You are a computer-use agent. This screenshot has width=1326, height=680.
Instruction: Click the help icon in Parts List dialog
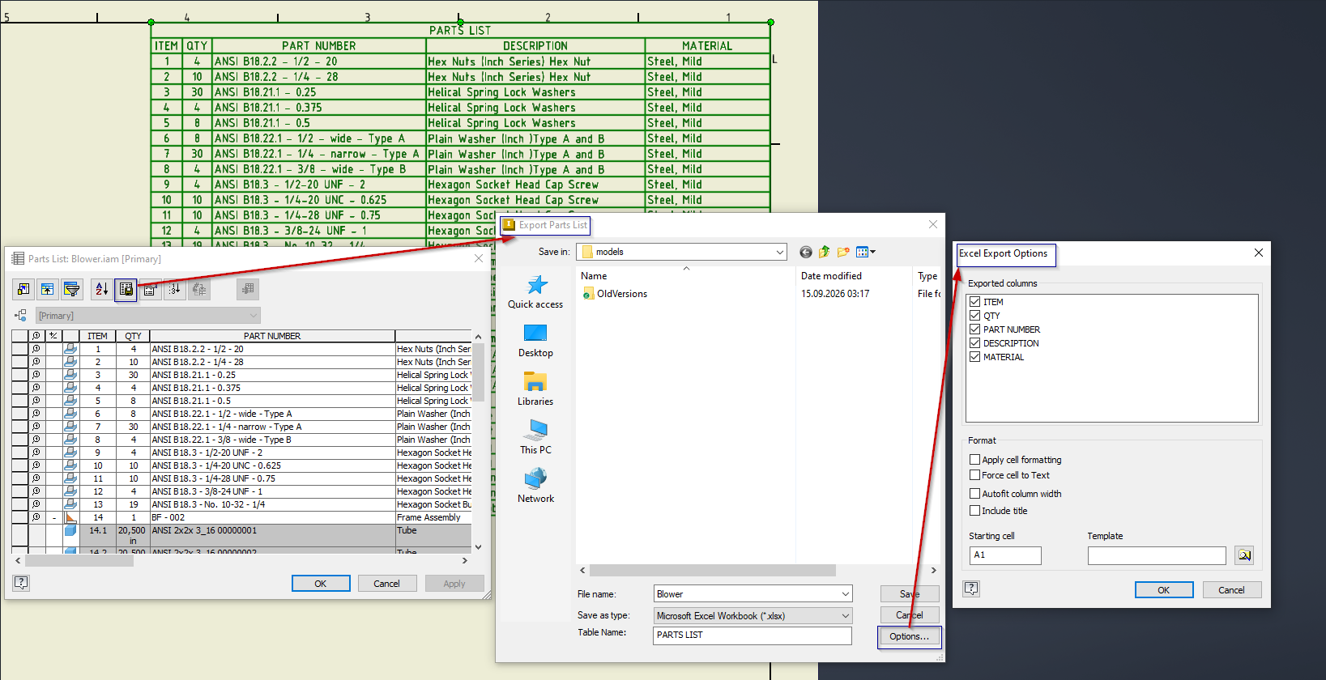(x=22, y=583)
